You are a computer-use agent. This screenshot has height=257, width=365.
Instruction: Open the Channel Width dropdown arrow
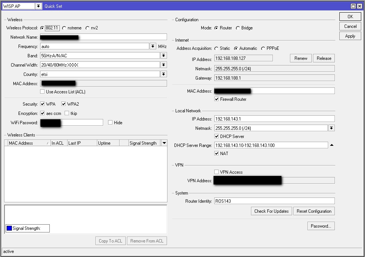coord(164,65)
